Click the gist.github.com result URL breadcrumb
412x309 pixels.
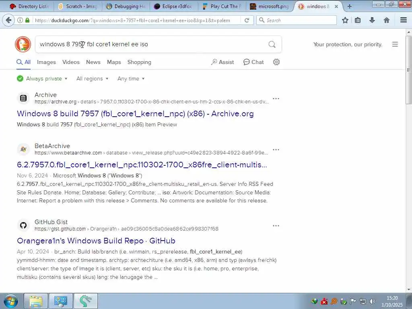tap(126, 229)
